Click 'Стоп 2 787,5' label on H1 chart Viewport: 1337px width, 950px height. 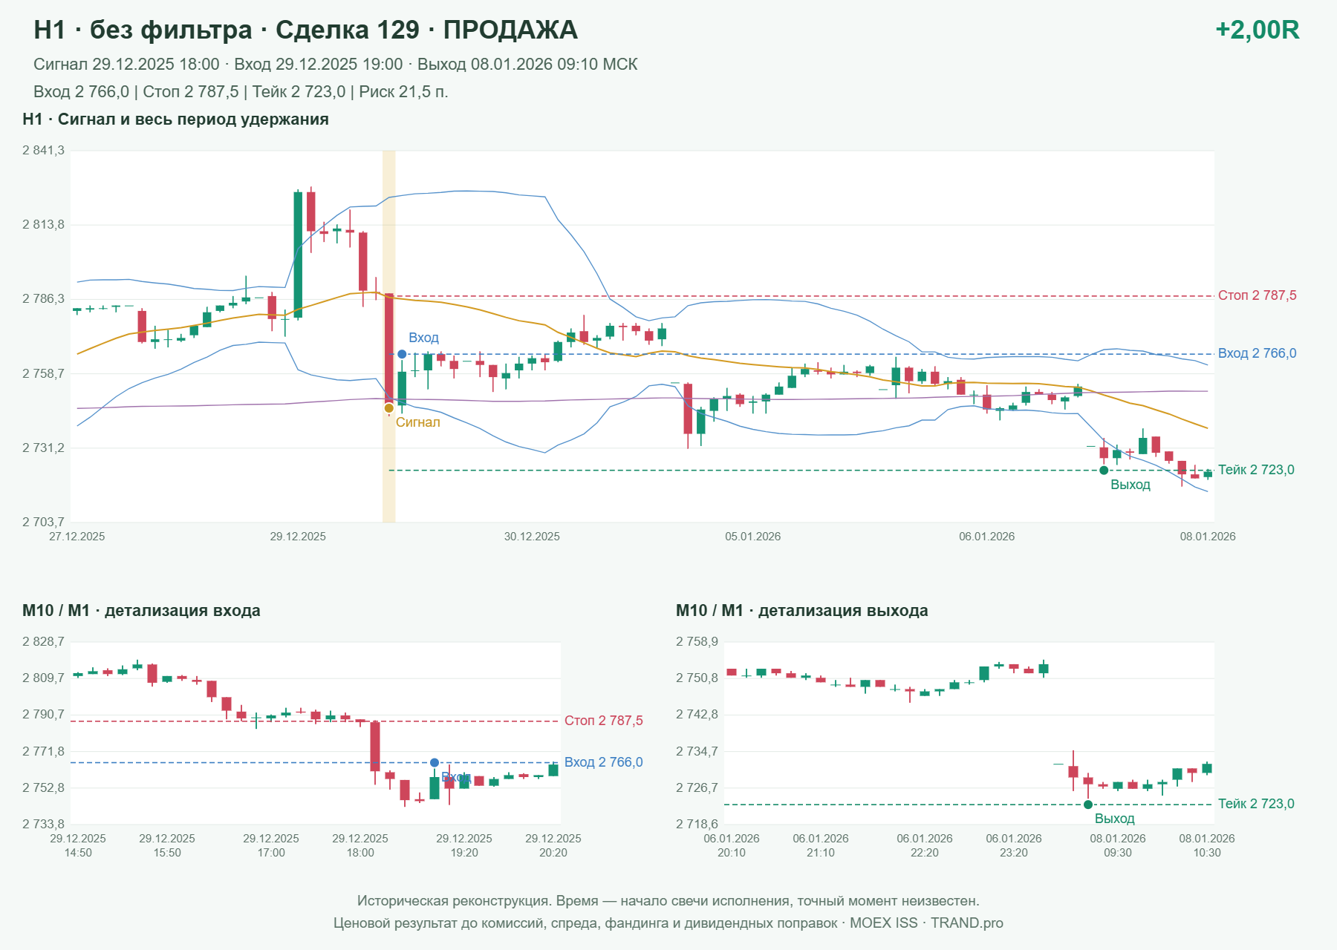coord(1257,295)
